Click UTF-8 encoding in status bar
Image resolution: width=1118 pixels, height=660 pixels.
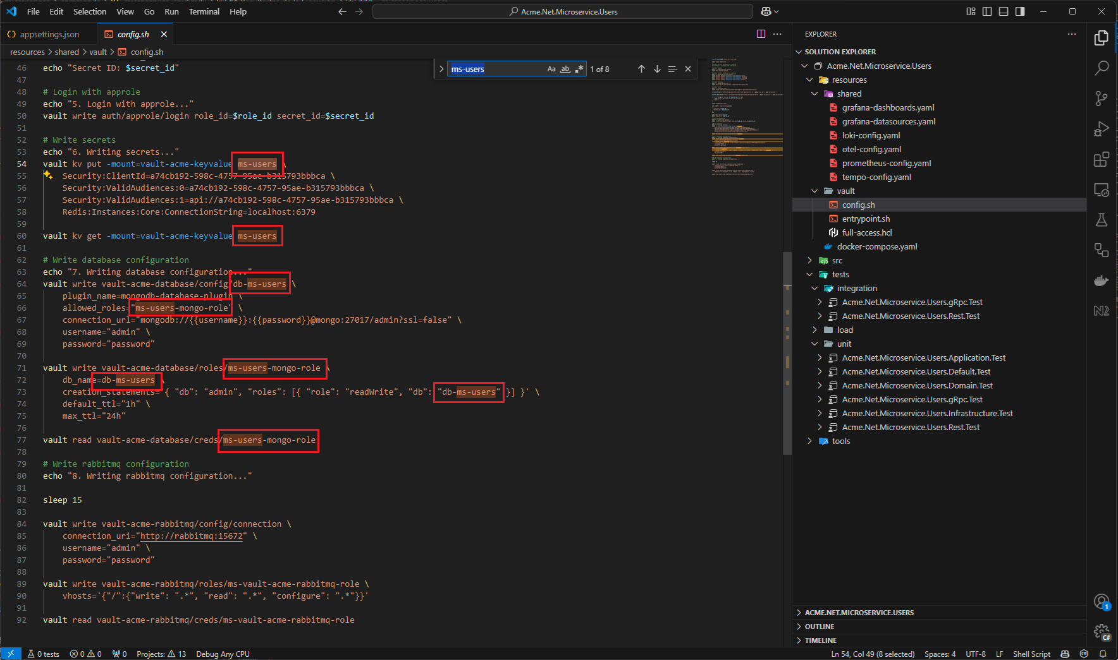(x=976, y=654)
